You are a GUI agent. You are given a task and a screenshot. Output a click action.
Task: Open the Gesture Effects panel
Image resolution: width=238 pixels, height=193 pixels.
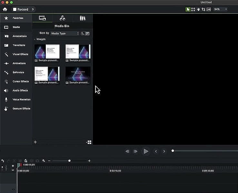[16, 109]
